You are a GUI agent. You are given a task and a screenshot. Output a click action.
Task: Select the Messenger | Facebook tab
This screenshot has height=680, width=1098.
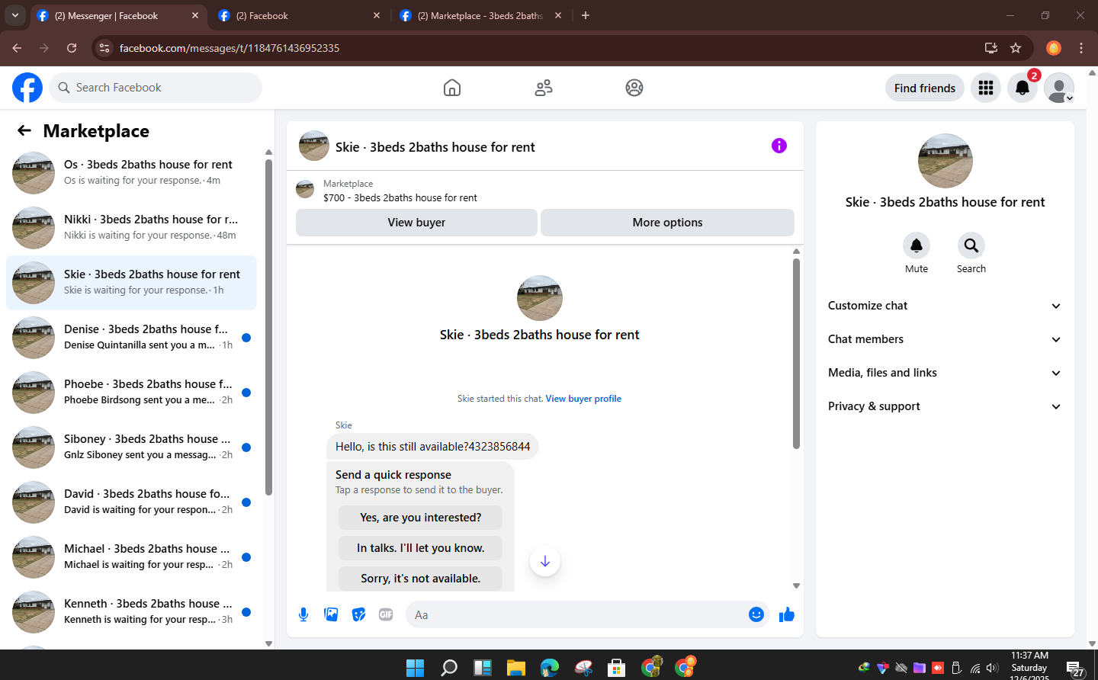click(x=118, y=15)
